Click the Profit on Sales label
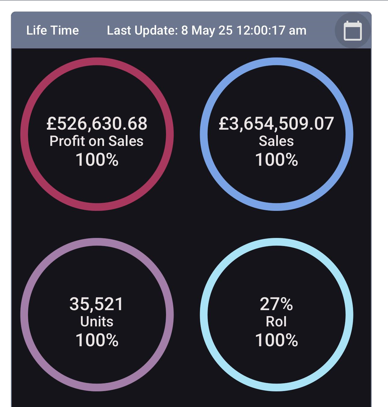 [x=97, y=141]
